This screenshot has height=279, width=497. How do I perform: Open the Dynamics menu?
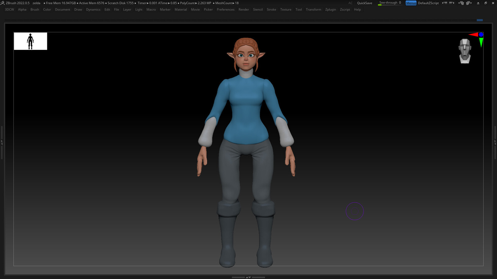[93, 10]
